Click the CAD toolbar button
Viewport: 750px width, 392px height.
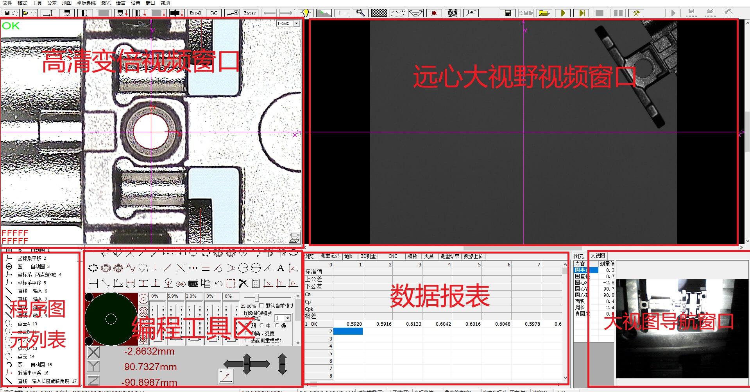[214, 13]
